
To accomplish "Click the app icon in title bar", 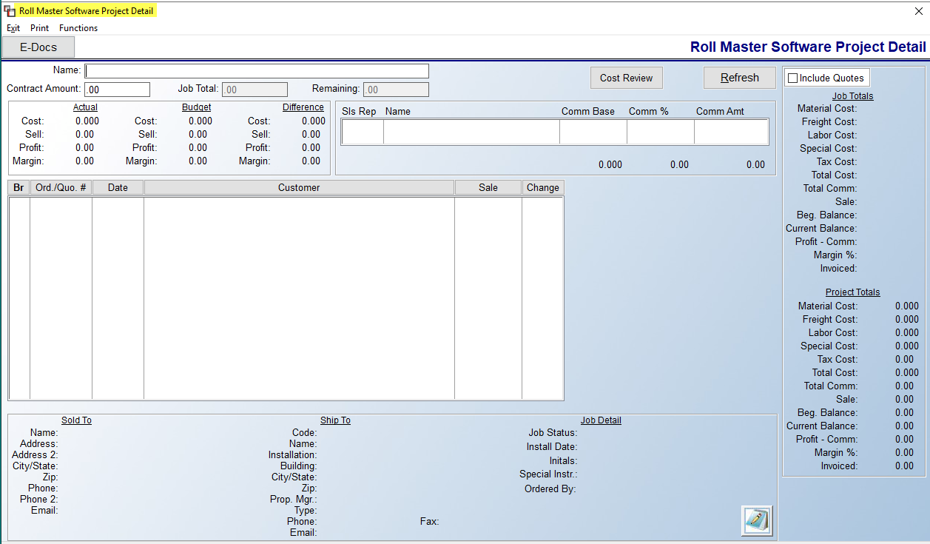I will tap(10, 11).
